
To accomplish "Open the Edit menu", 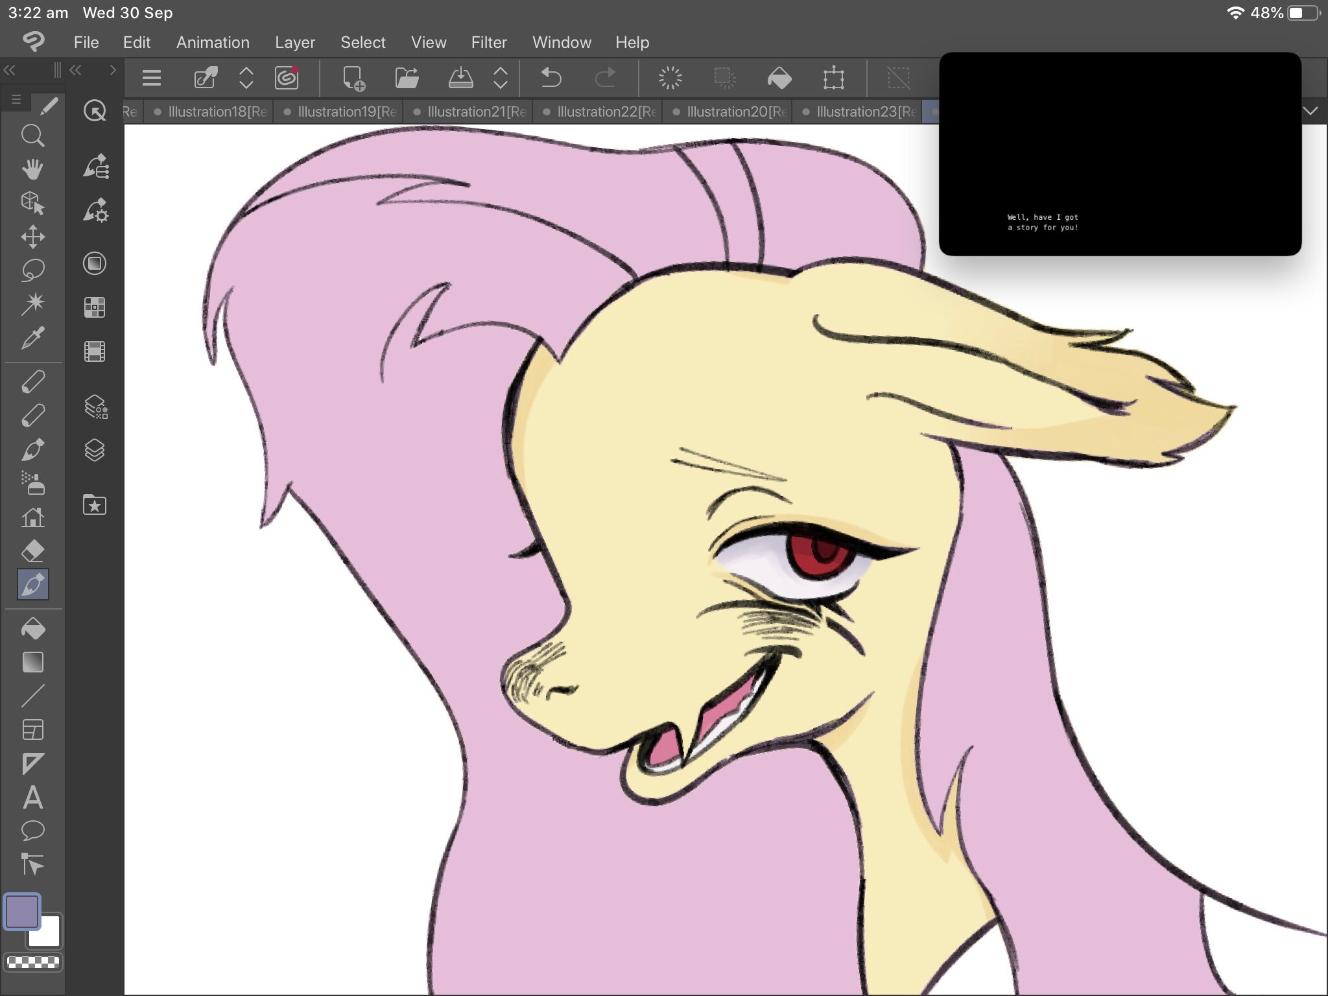I will click(137, 42).
